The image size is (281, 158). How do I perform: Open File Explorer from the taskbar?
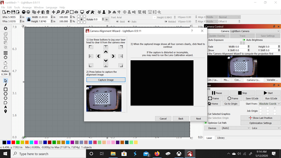click(x=113, y=154)
